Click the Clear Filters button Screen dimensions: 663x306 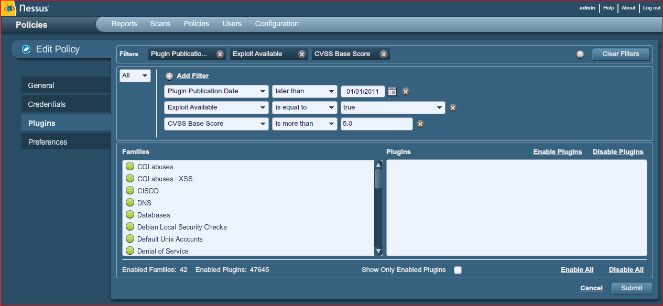pos(621,54)
